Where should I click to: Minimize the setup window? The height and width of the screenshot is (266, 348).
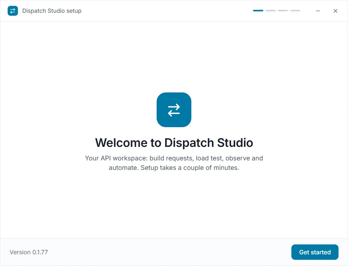[318, 11]
